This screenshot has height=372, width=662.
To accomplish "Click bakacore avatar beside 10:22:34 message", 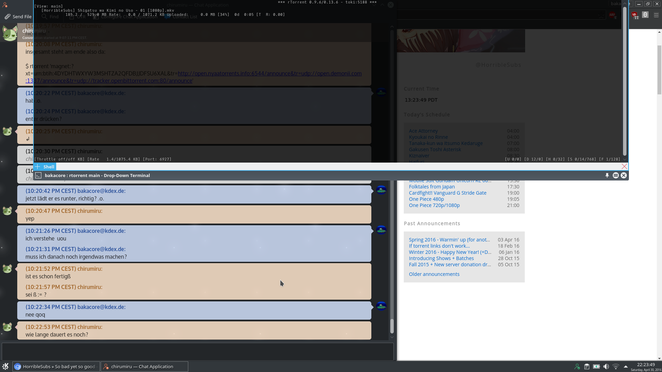I will tap(381, 306).
